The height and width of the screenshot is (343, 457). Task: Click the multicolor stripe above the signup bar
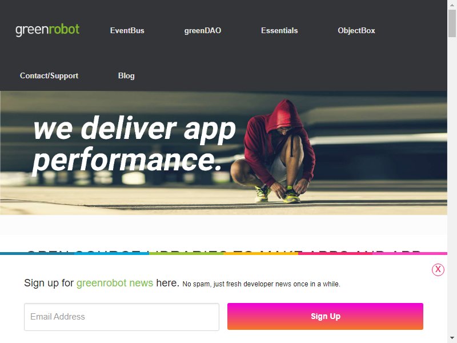(x=223, y=253)
